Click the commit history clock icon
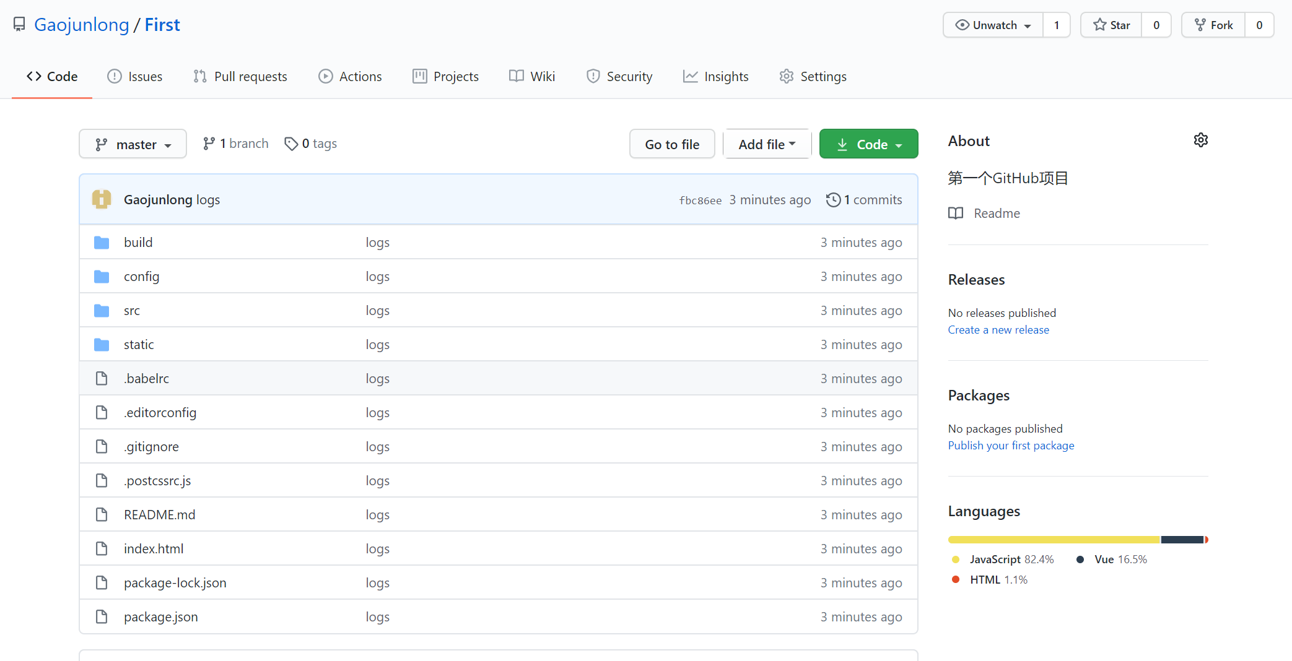1292x661 pixels. click(x=834, y=200)
